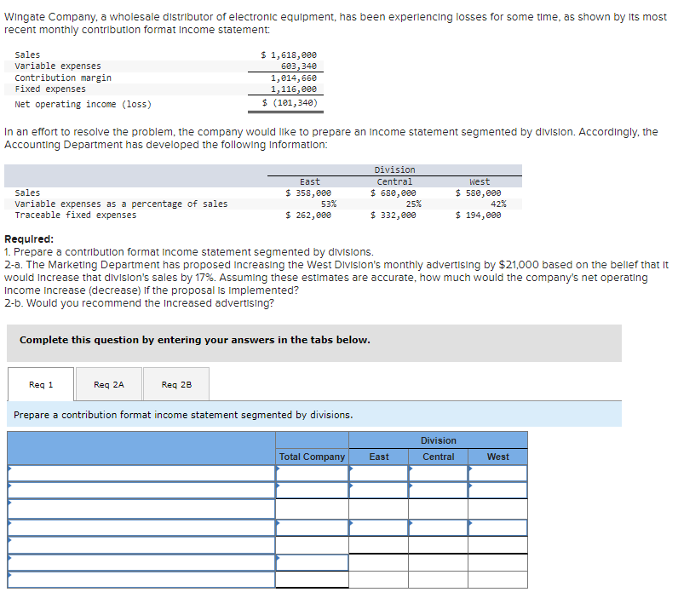This screenshot has height=592, width=678.
Task: Click the Central header in answer table
Action: click(x=438, y=457)
